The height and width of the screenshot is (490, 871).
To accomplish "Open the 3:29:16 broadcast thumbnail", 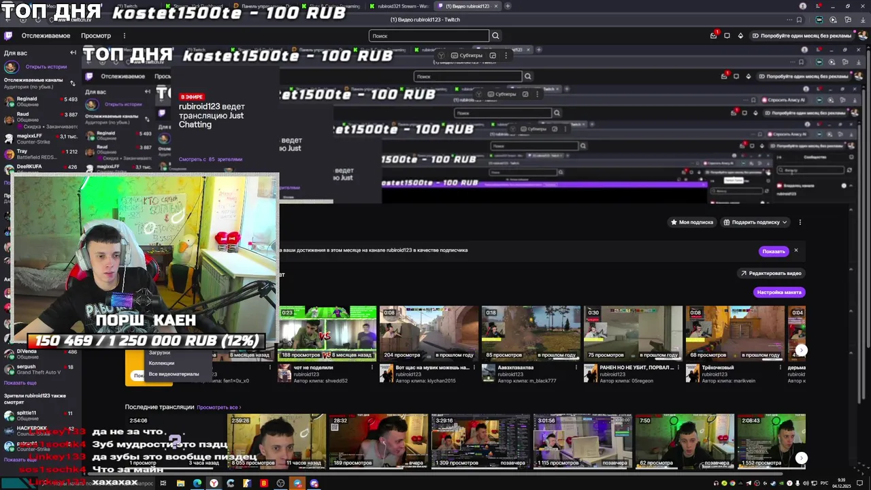I will pos(480,441).
